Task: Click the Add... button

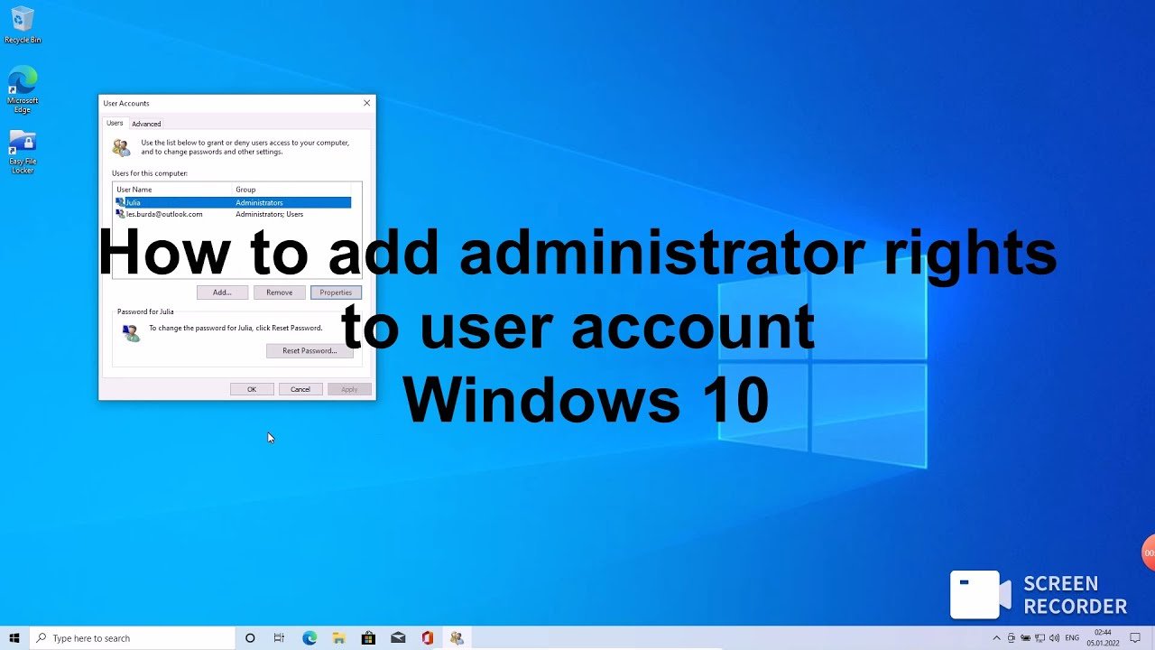Action: point(222,292)
